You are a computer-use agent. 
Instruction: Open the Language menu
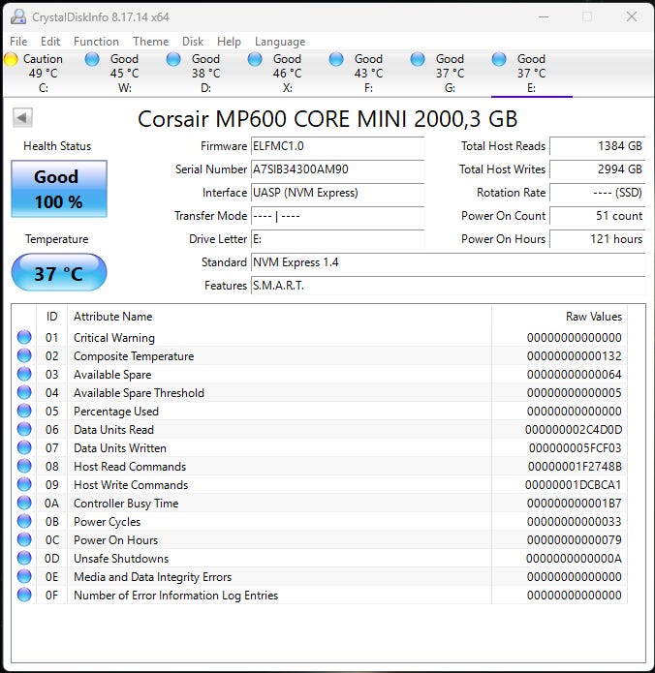coord(280,42)
